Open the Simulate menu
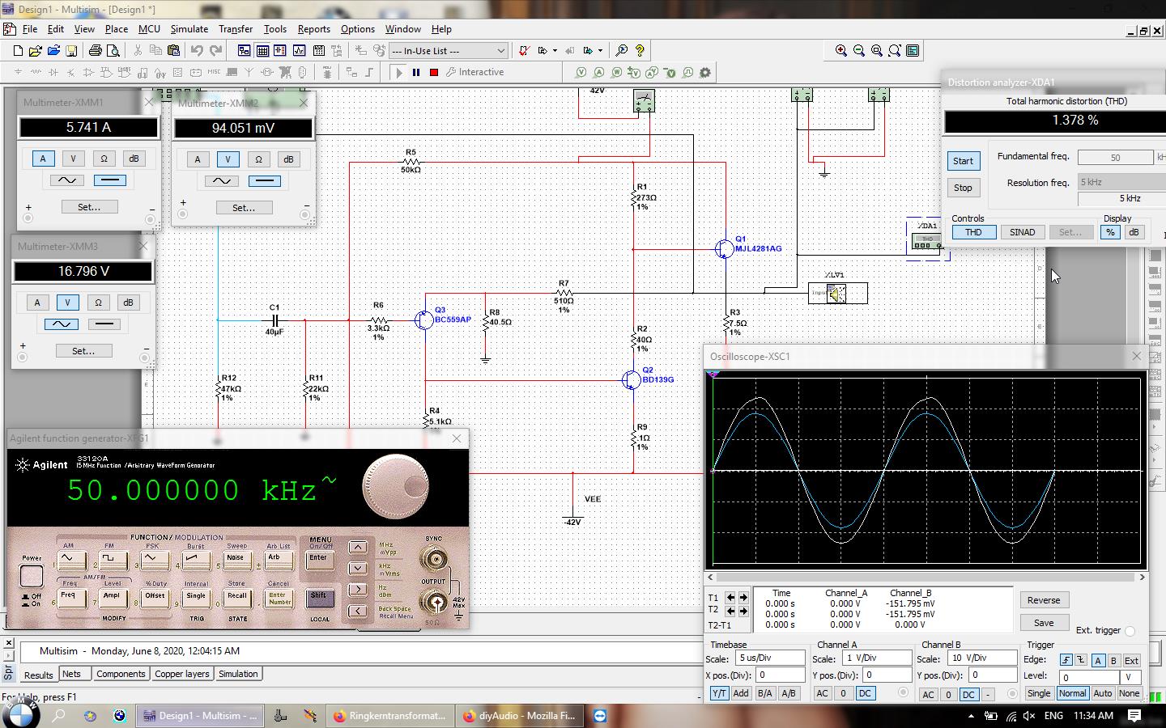This screenshot has width=1166, height=728. point(189,28)
